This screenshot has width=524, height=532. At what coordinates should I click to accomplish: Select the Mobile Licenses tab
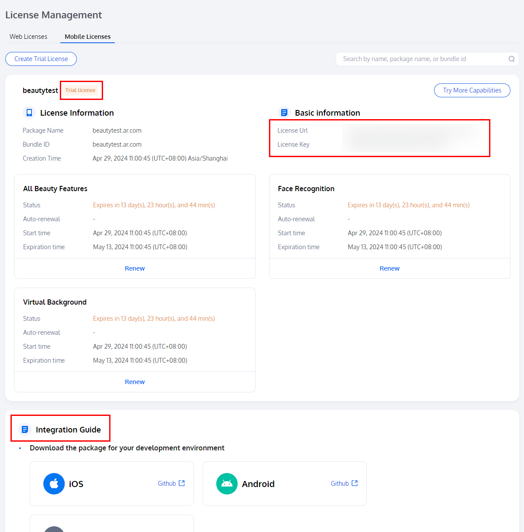point(88,37)
